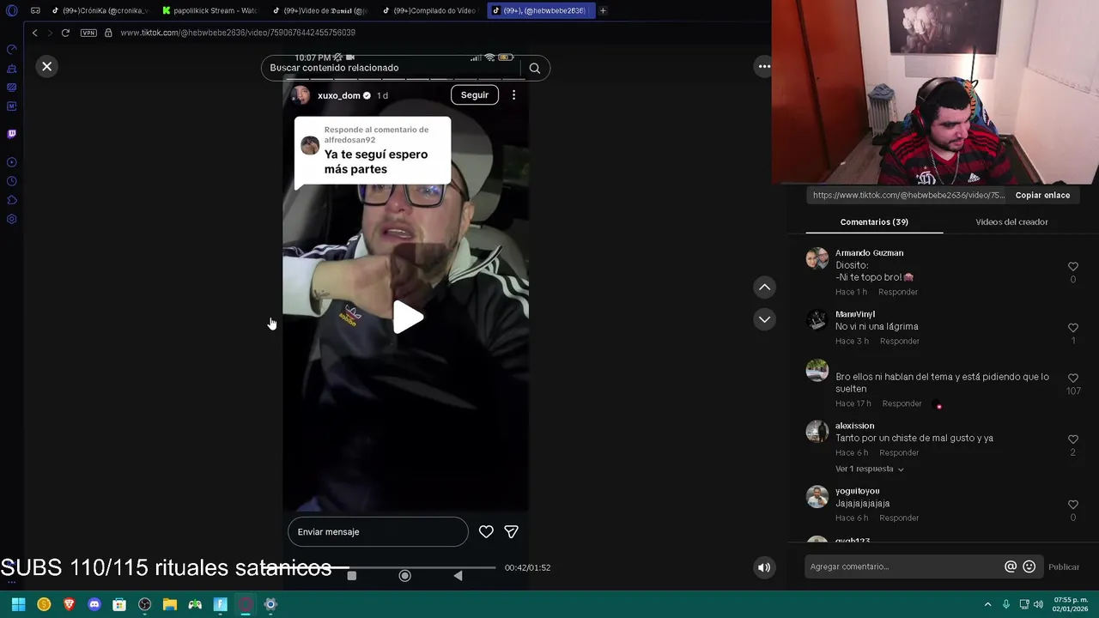Select the Comentarios (39) tab
The image size is (1099, 618).
click(874, 221)
